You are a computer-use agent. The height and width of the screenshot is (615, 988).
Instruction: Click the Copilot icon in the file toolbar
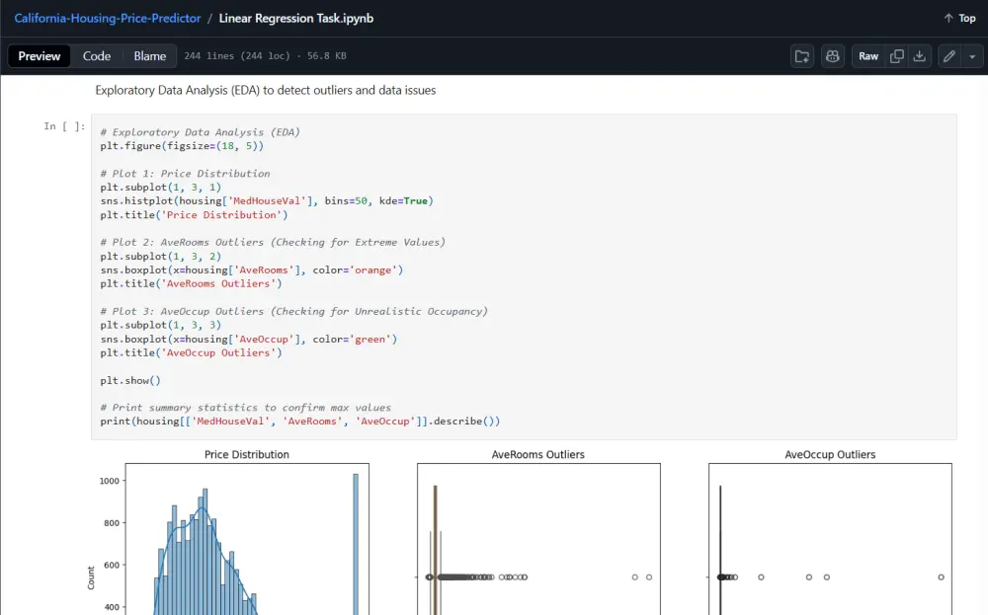(832, 56)
